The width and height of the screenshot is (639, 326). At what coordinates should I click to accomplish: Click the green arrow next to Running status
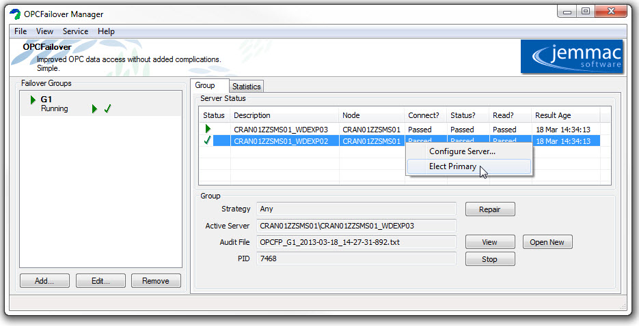[94, 109]
